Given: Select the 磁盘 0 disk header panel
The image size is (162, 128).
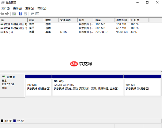Looking at the screenshot, I should 12,85.
